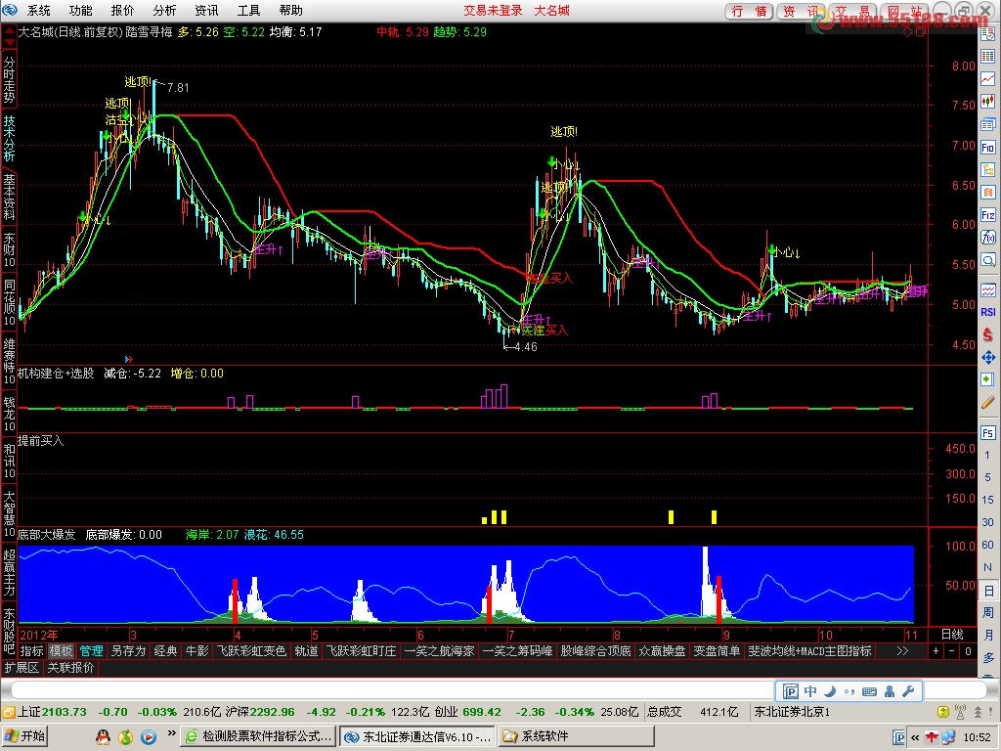The height and width of the screenshot is (751, 1001).
Task: Click the 指标 bottom tab
Action: point(31,650)
